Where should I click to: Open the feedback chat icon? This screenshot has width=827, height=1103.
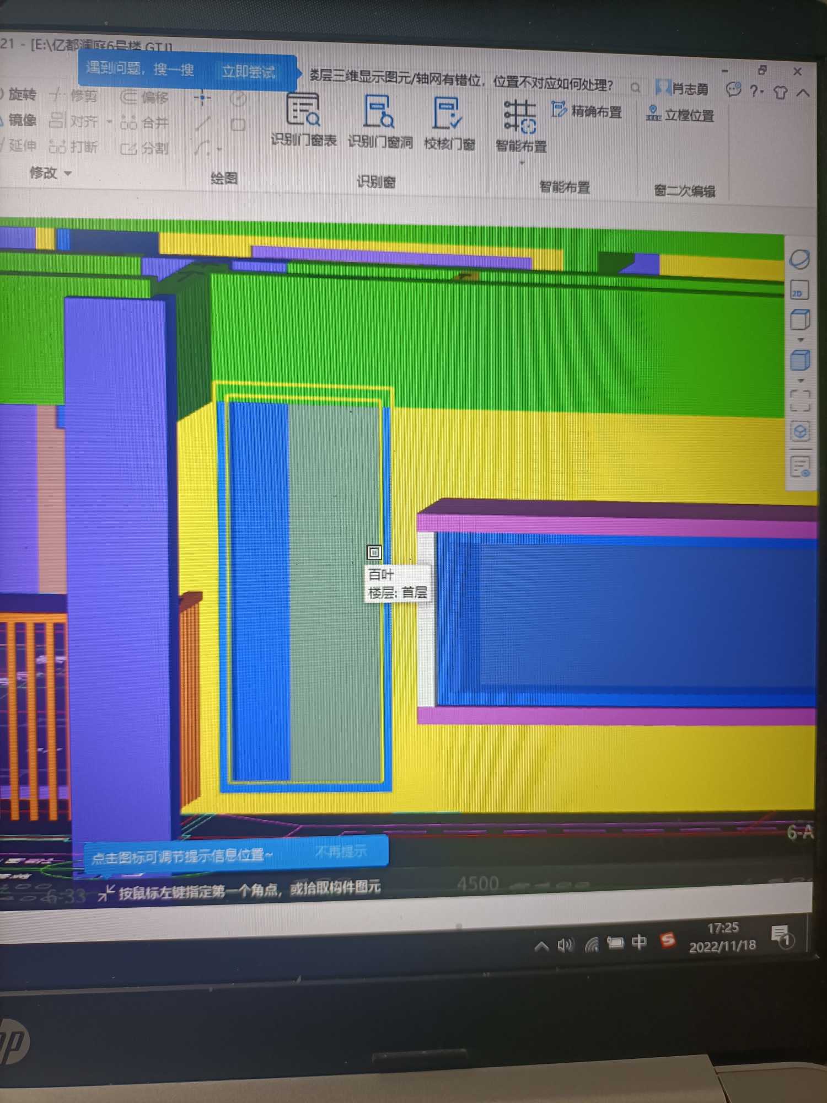733,89
